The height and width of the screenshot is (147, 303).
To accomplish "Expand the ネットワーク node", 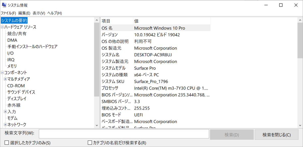I will tap(5, 125).
